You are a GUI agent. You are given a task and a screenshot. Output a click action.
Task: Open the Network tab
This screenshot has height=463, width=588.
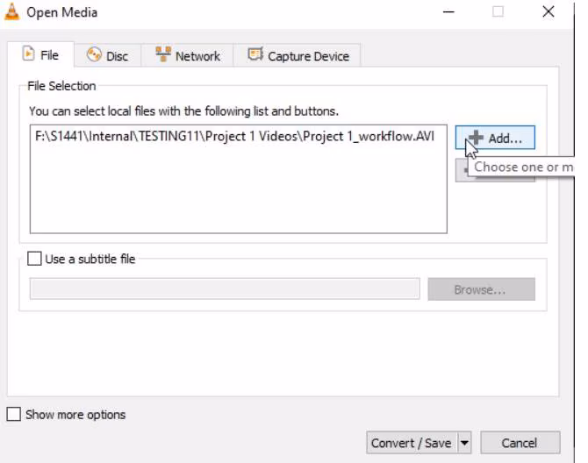point(188,56)
